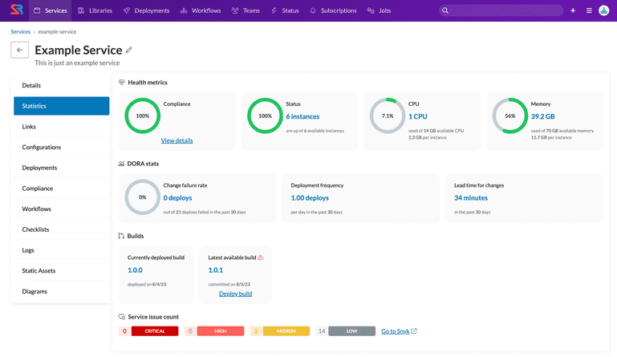617x357 pixels.
Task: Click the Builds branch icon
Action: point(121,236)
